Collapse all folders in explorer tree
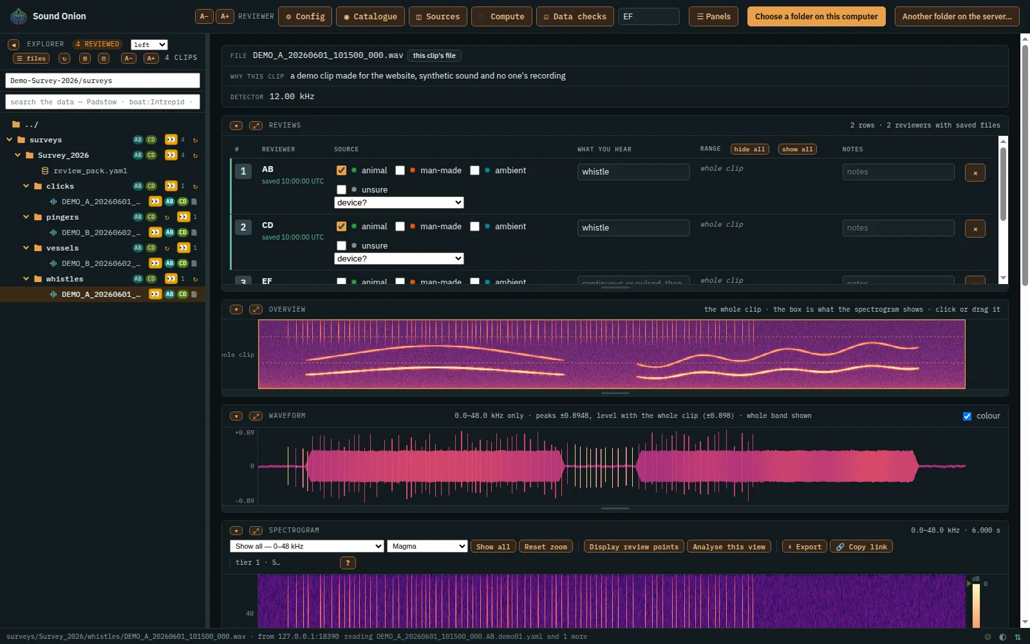Image resolution: width=1030 pixels, height=644 pixels. point(104,58)
